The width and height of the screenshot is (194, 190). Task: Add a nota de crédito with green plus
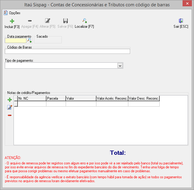[10, 100]
